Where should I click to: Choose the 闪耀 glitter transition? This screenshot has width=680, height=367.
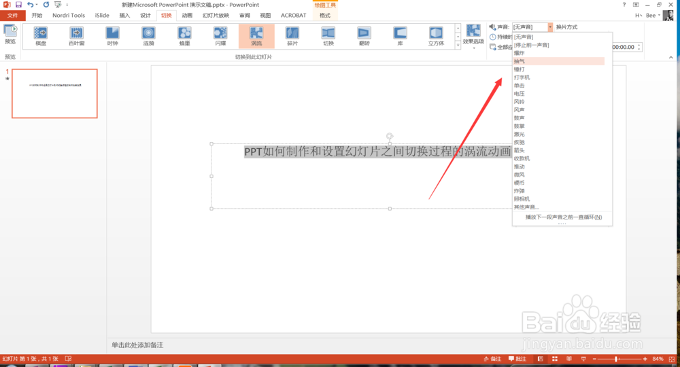220,35
